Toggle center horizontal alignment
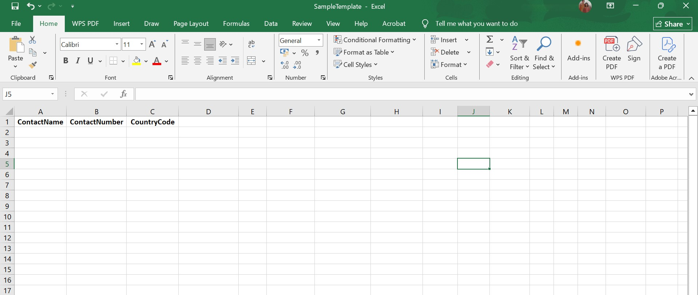Image resolution: width=698 pixels, height=295 pixels. tap(198, 61)
